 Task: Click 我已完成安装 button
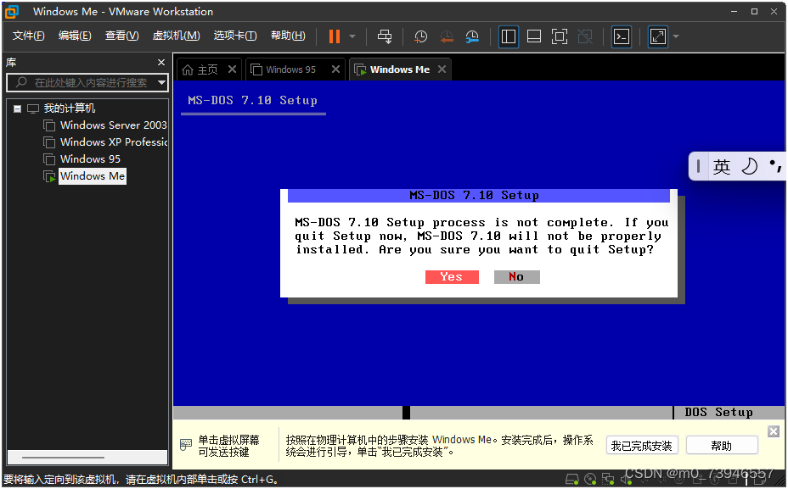pyautogui.click(x=642, y=446)
